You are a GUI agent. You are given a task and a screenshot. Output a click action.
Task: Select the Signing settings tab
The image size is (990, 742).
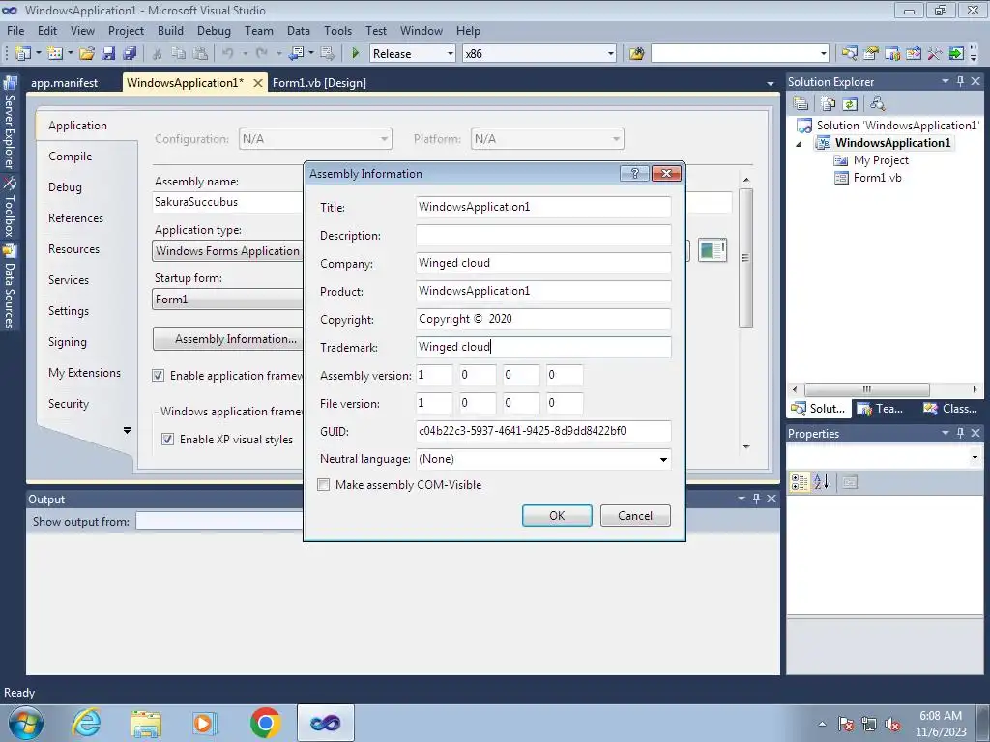tap(68, 342)
